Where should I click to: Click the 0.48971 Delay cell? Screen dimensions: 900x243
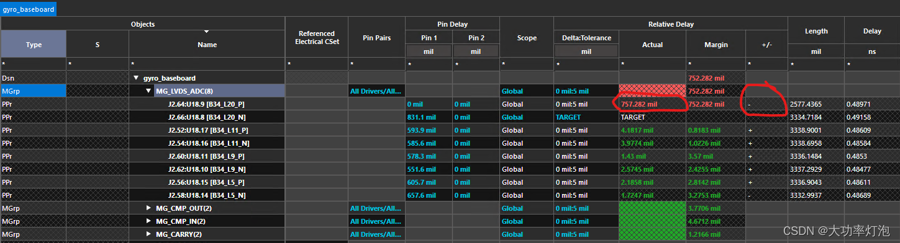pyautogui.click(x=872, y=104)
